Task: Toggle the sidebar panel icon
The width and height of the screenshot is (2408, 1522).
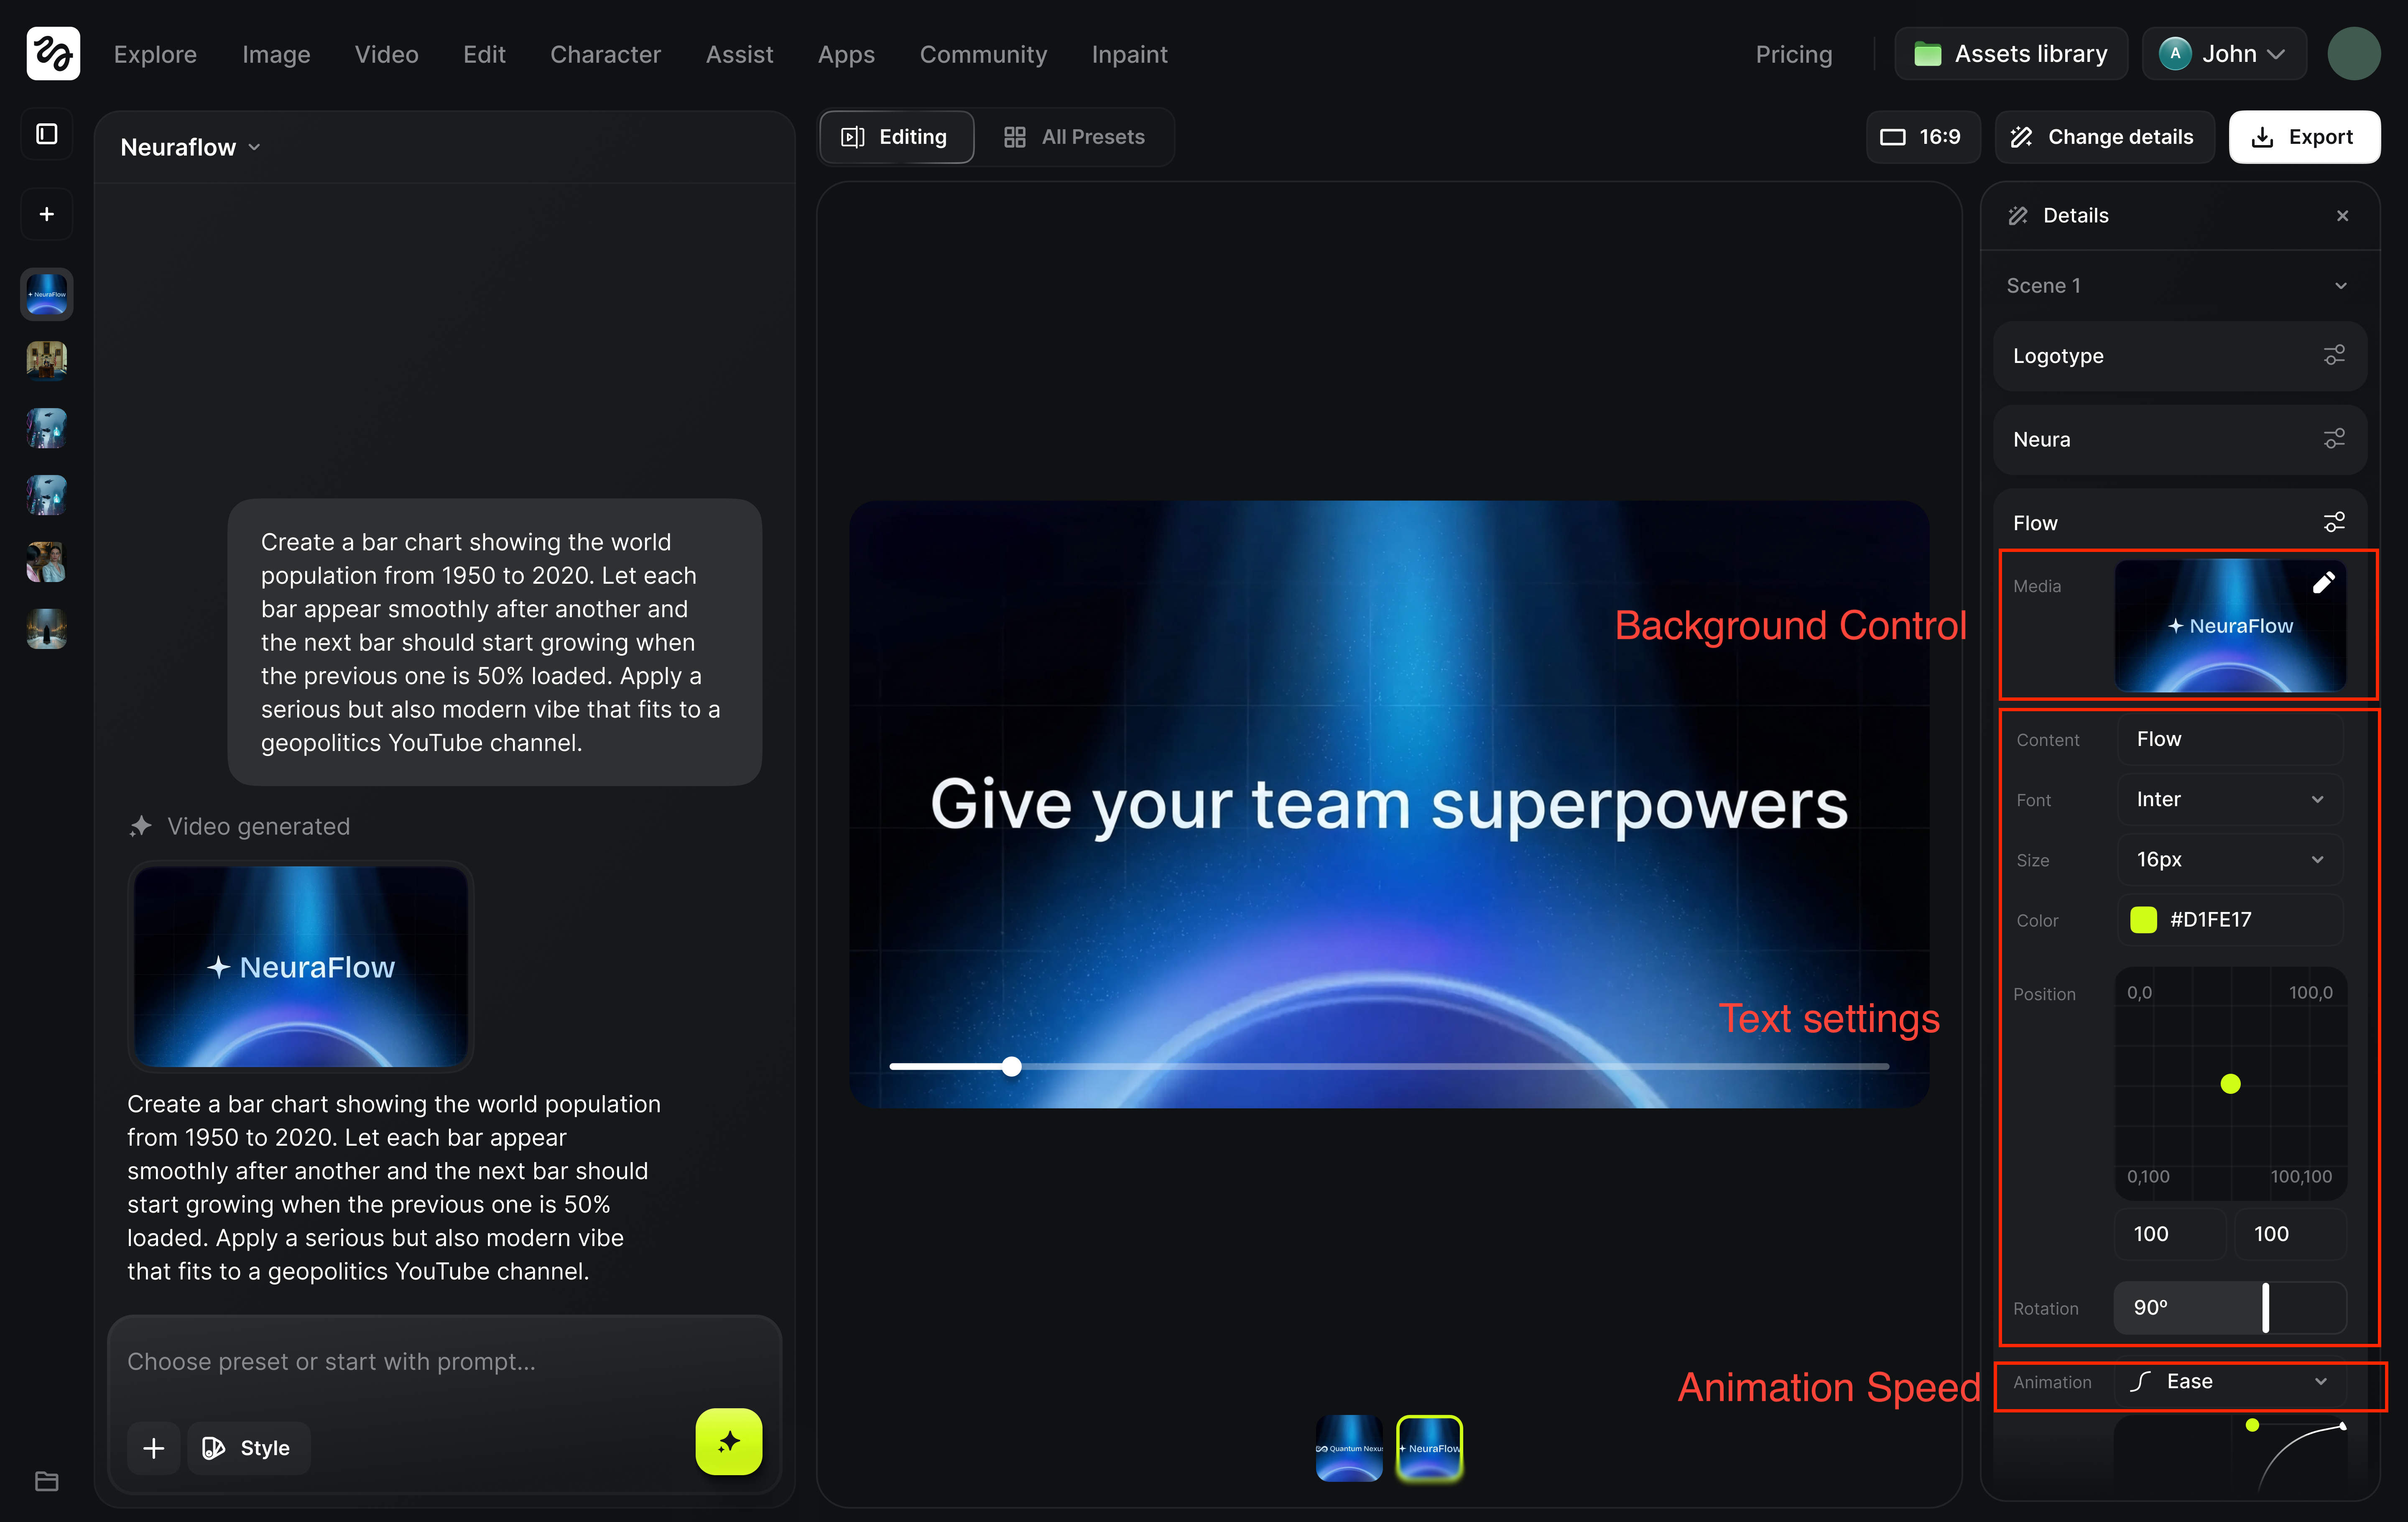Action: pos(47,134)
